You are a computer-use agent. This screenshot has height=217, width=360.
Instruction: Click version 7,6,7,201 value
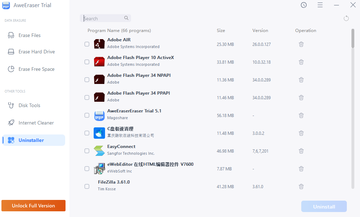(260, 151)
